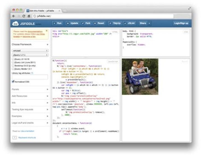The height and width of the screenshot is (157, 202).
Task: Open the Share menu
Action: (x=145, y=23)
